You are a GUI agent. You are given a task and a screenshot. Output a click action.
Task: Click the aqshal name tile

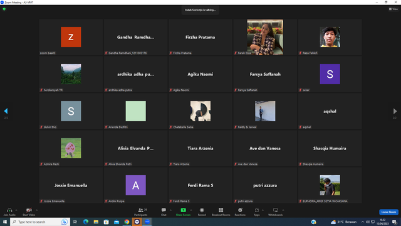pyautogui.click(x=330, y=111)
